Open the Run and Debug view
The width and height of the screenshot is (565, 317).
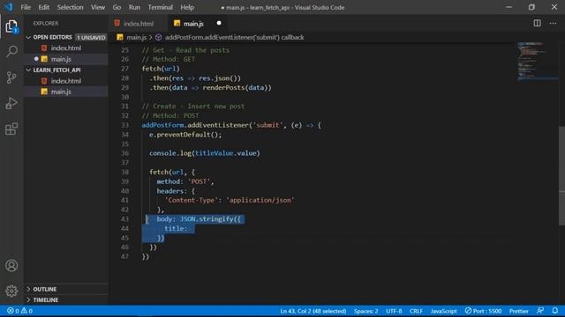point(11,104)
